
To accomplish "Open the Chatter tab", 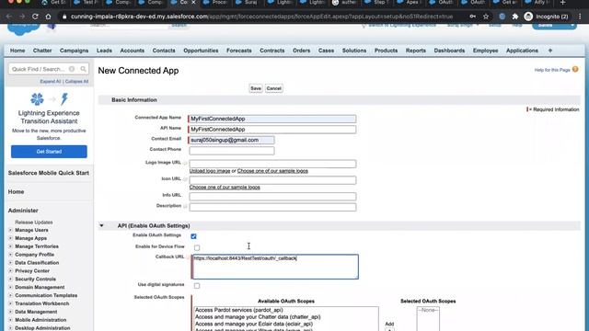I will tap(42, 51).
